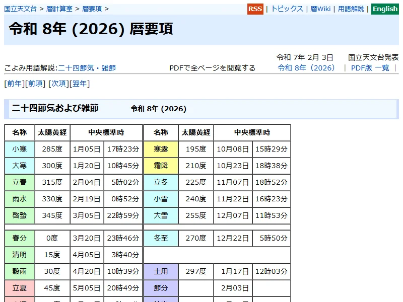
Task: Click the 345度 longitude cell
Action: [52, 215]
